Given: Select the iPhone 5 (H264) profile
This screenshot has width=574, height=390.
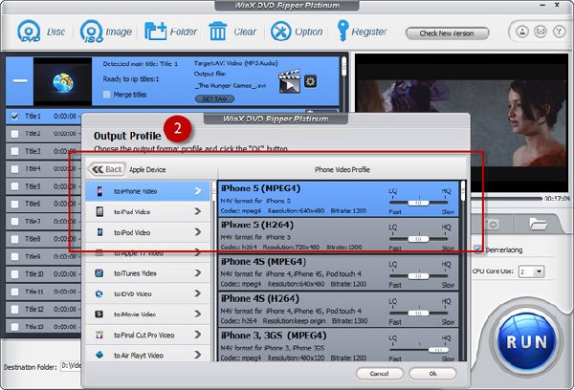Looking at the screenshot, I should [x=339, y=235].
